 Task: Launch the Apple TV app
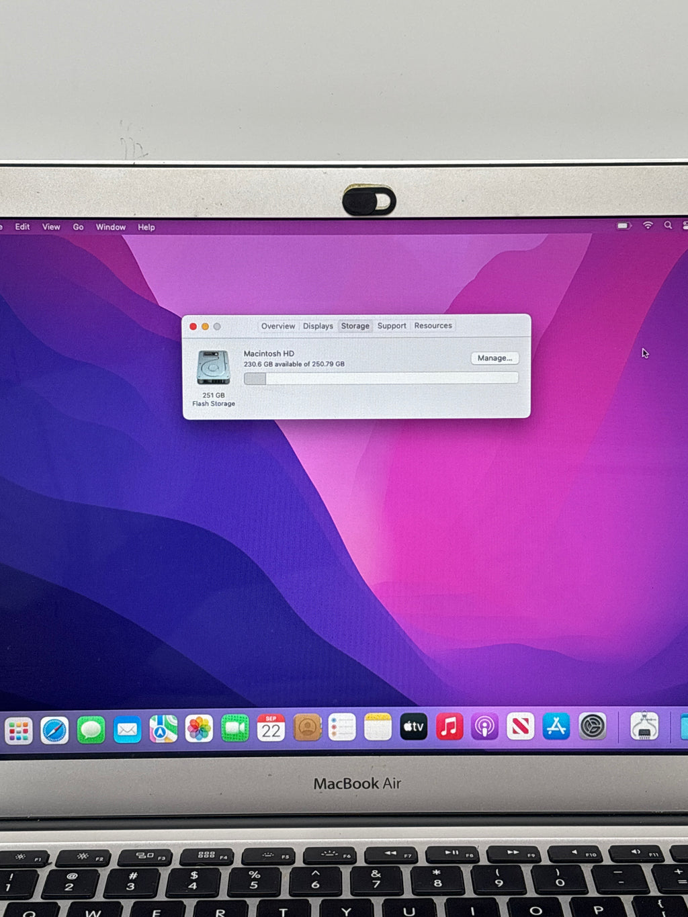pyautogui.click(x=414, y=726)
